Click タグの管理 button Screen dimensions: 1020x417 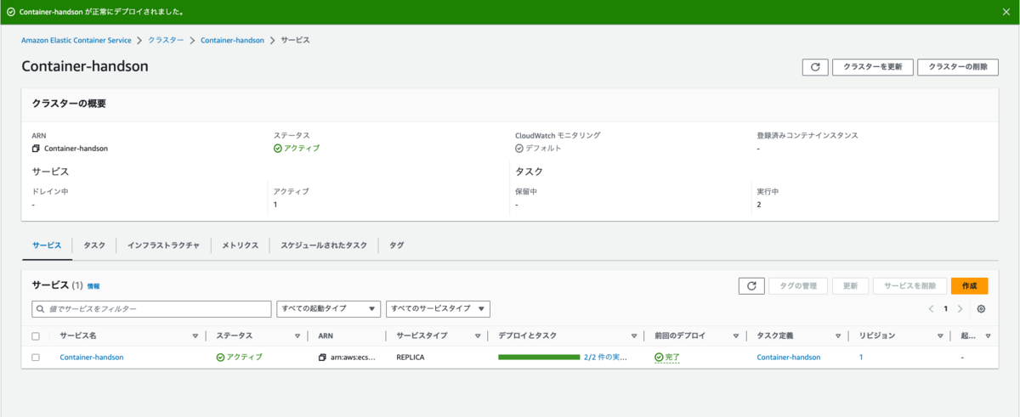point(798,286)
